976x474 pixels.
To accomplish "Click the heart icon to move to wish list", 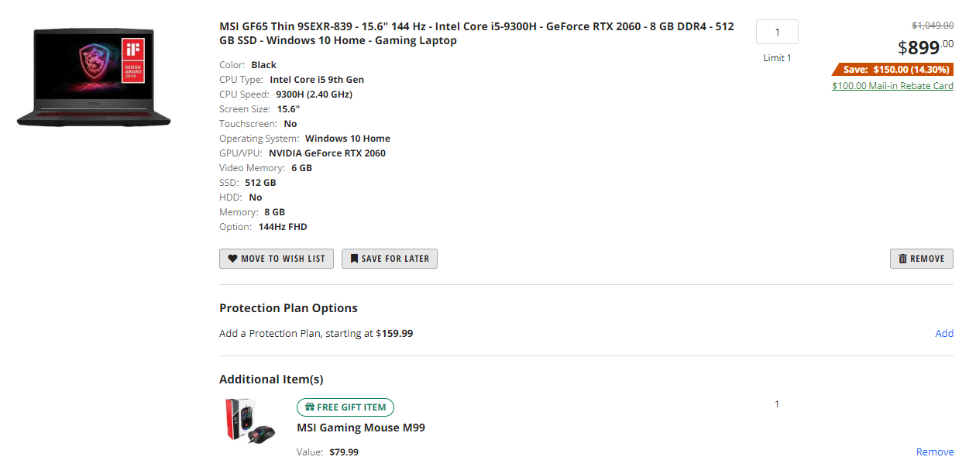I will point(232,259).
